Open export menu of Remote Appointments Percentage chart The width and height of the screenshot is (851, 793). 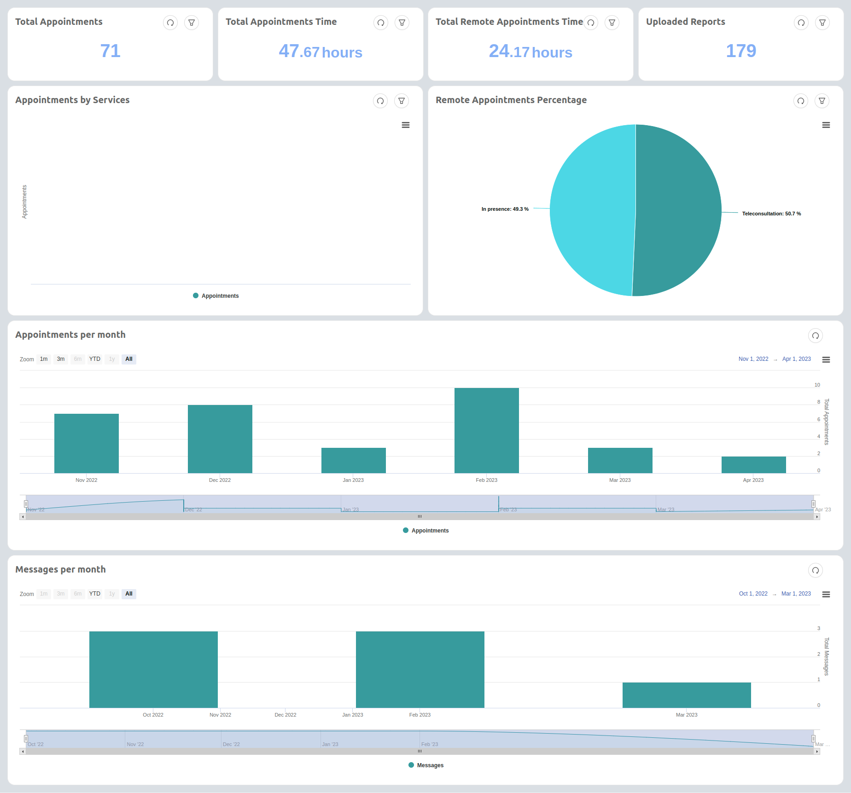(826, 125)
